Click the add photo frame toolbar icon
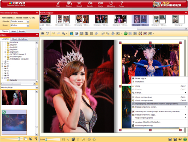 click(x=43, y=34)
